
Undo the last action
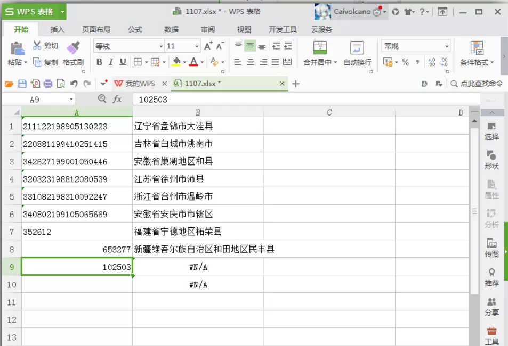coord(74,84)
